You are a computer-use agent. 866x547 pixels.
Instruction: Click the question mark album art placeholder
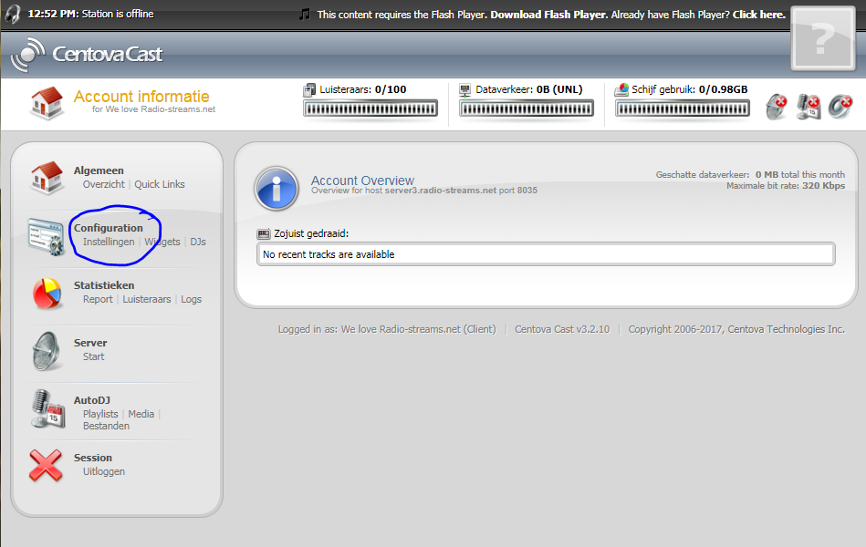(823, 38)
